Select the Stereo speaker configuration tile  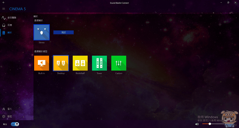[42, 32]
